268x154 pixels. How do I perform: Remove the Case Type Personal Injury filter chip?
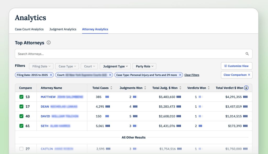(x=180, y=75)
